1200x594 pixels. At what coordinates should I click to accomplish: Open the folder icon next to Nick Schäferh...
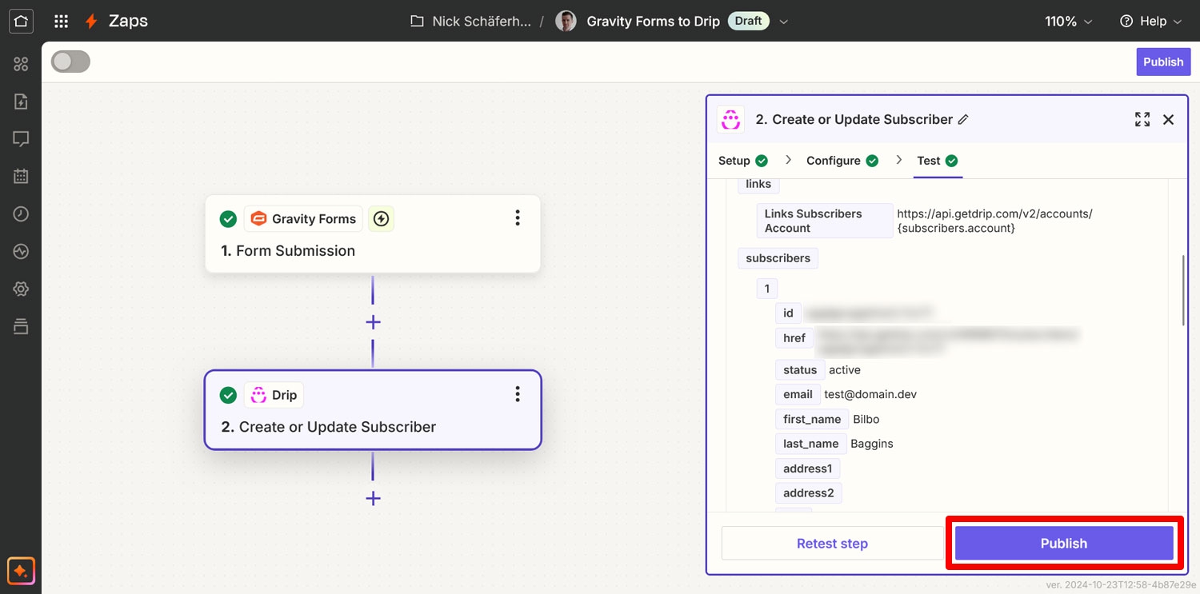coord(417,22)
